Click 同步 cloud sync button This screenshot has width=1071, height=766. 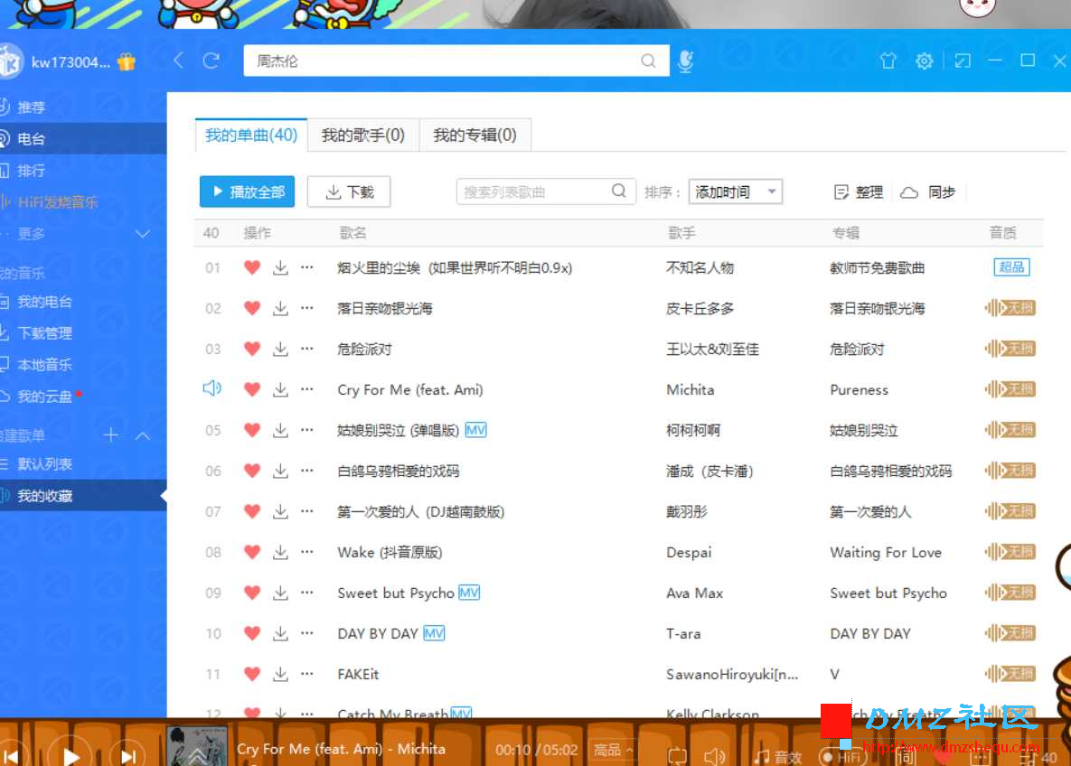point(927,192)
